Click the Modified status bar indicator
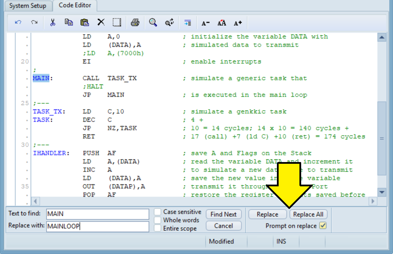Viewport: 393px width, 254px height. tap(221, 242)
